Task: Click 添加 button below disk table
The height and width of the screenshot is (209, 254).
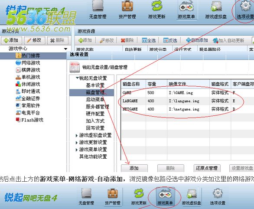Action: pyautogui.click(x=134, y=168)
